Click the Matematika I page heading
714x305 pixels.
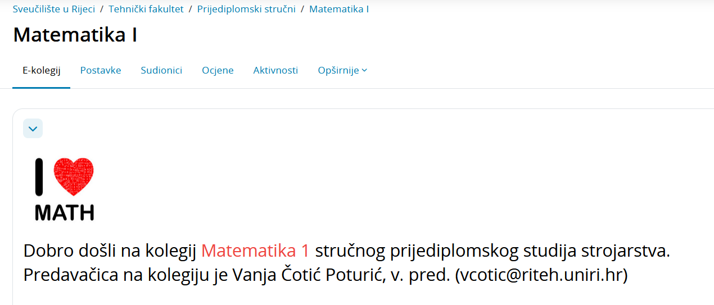tap(75, 35)
